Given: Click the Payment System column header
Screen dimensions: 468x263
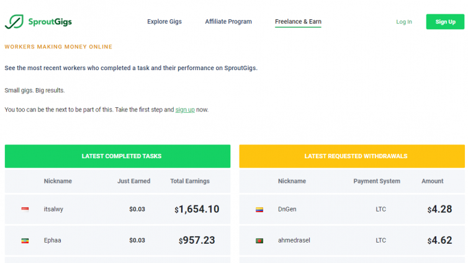Looking at the screenshot, I should [x=377, y=181].
